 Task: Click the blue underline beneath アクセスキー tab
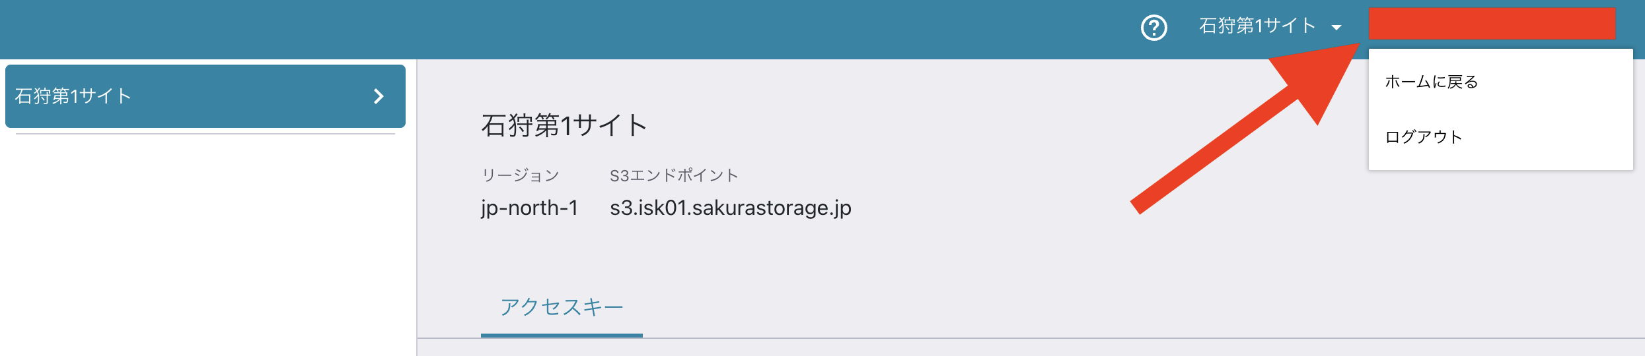(x=562, y=335)
